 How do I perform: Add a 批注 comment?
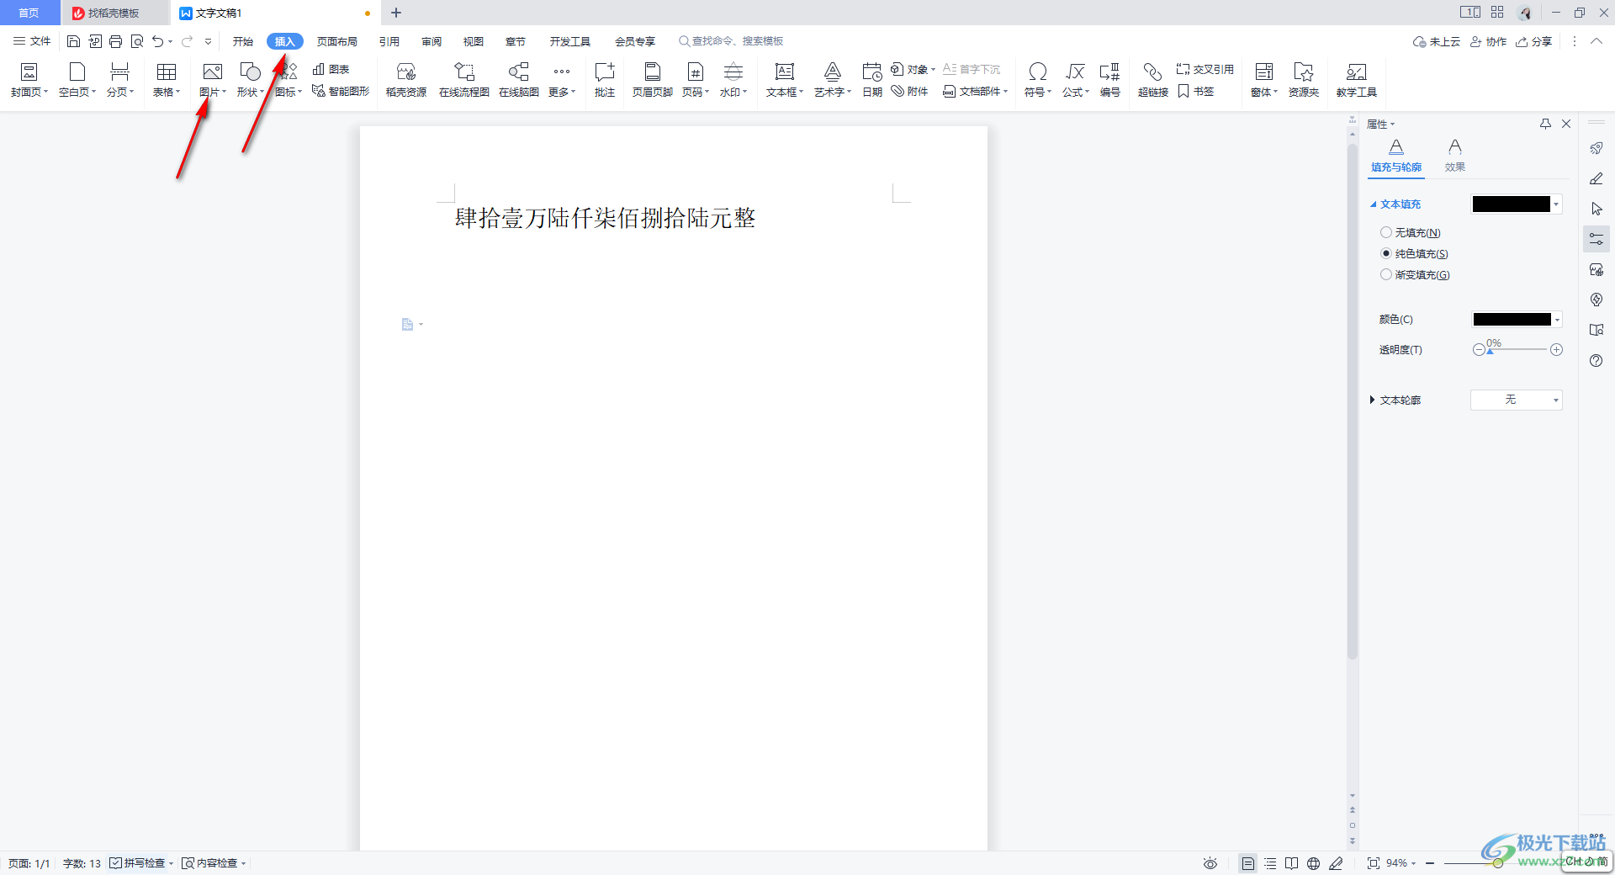(605, 80)
